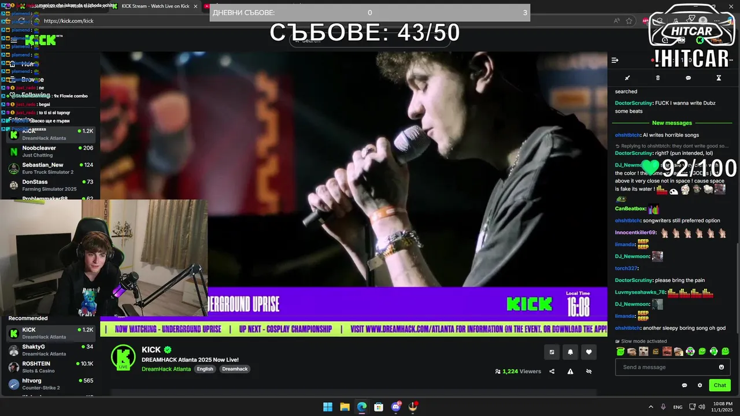The width and height of the screenshot is (740, 416).
Task: Show hidden tray icons chevron
Action: click(650, 407)
